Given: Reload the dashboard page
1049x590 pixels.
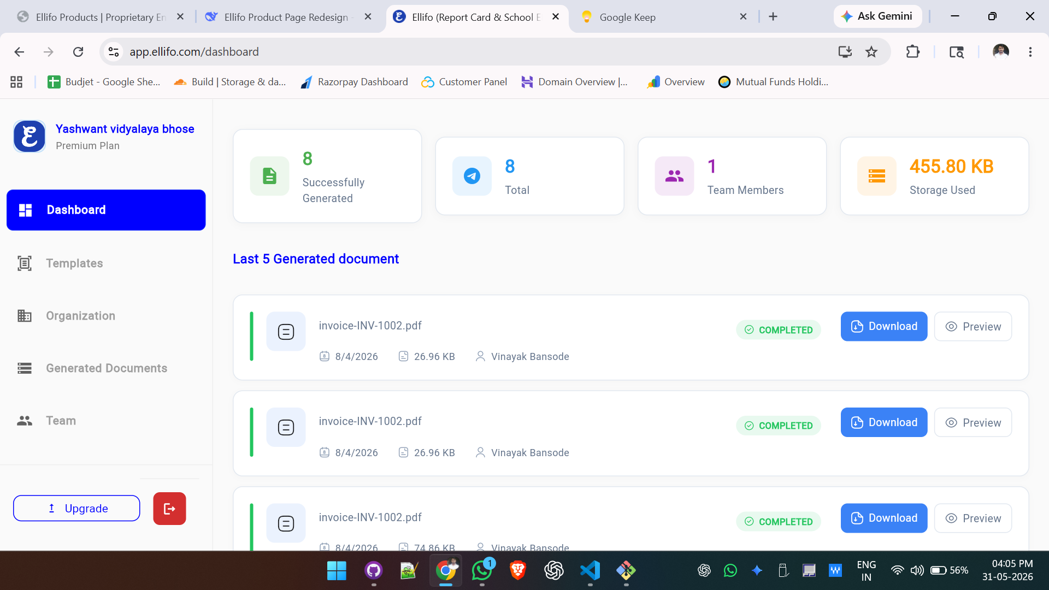Looking at the screenshot, I should tap(78, 52).
